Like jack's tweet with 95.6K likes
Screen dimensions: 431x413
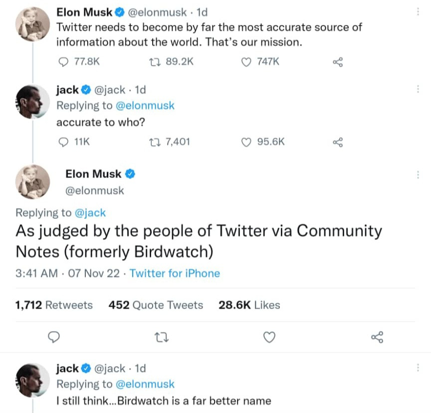click(x=245, y=142)
